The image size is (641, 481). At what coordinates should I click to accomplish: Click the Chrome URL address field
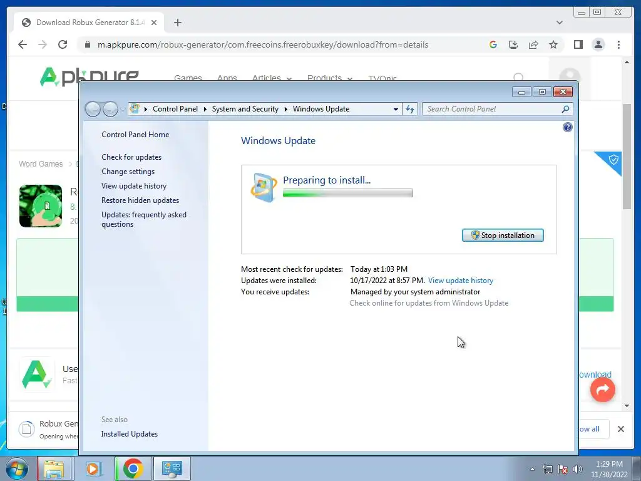[x=263, y=44]
